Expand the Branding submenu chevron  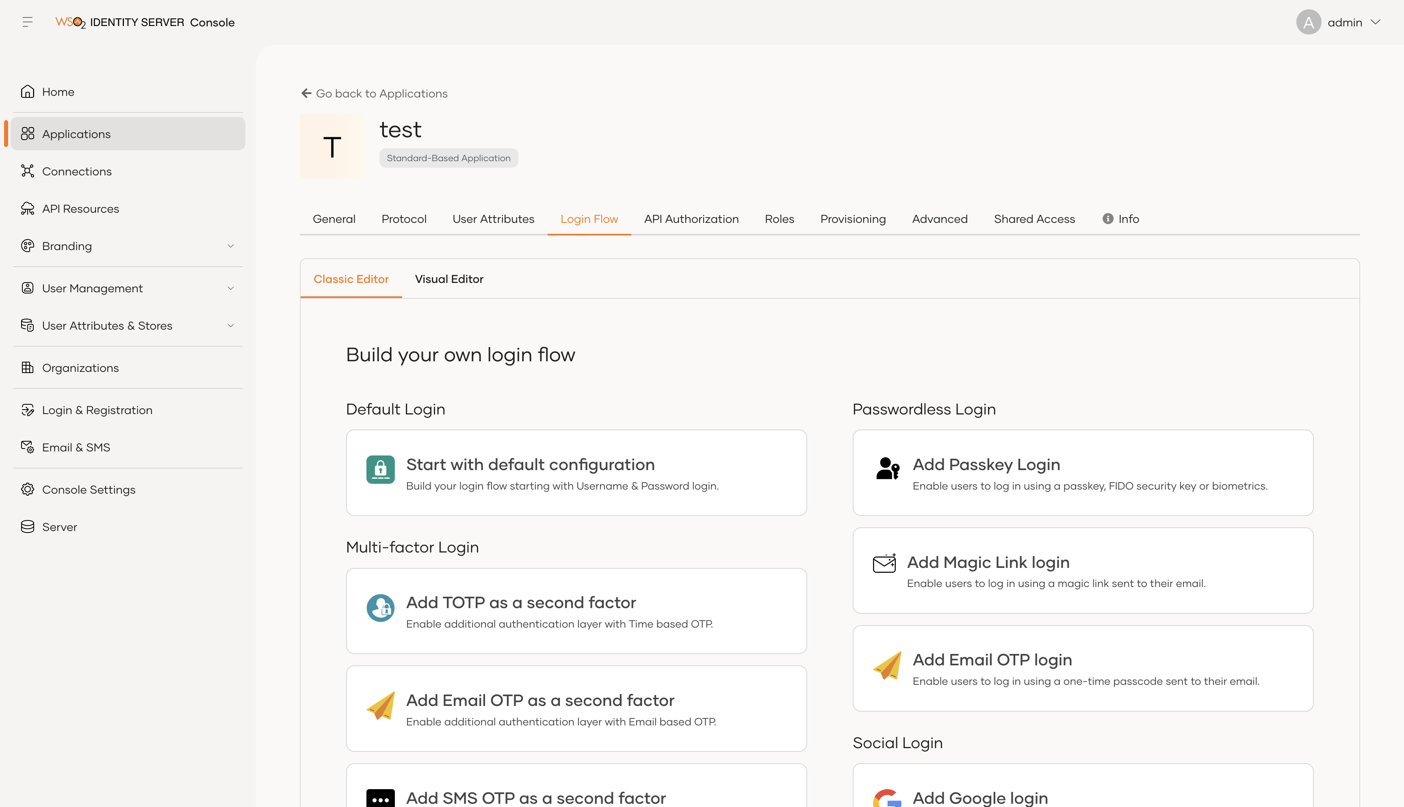click(231, 246)
